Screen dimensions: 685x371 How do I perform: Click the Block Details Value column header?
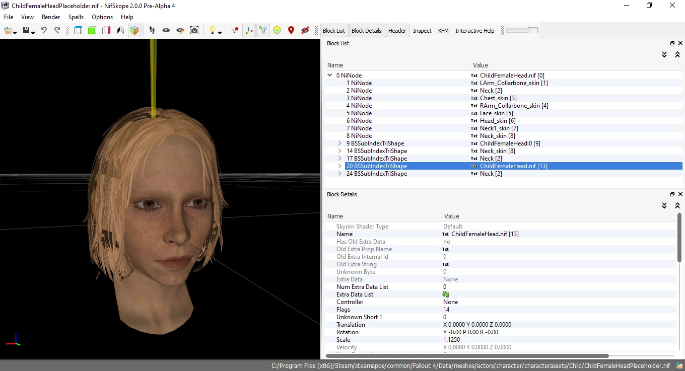pyautogui.click(x=559, y=216)
